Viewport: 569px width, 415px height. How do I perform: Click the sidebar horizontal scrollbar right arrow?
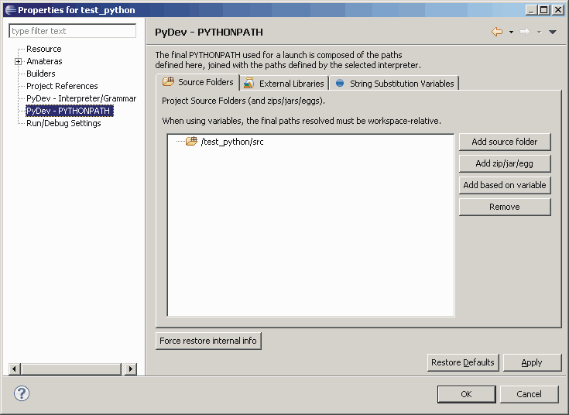tap(129, 369)
